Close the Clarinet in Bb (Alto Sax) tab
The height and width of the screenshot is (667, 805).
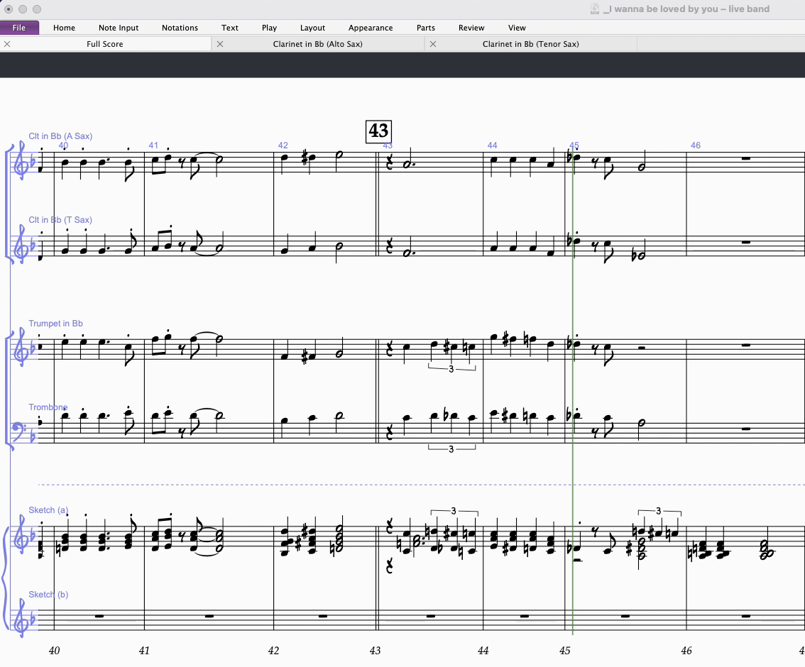[220, 44]
